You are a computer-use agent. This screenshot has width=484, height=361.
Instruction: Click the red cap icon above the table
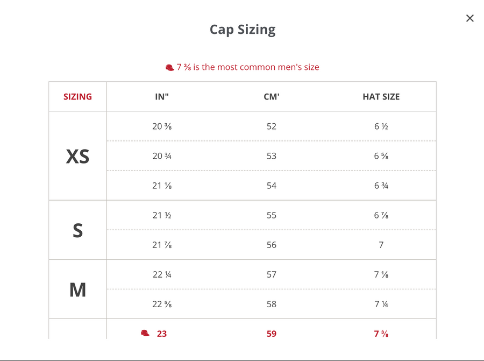pyautogui.click(x=170, y=67)
